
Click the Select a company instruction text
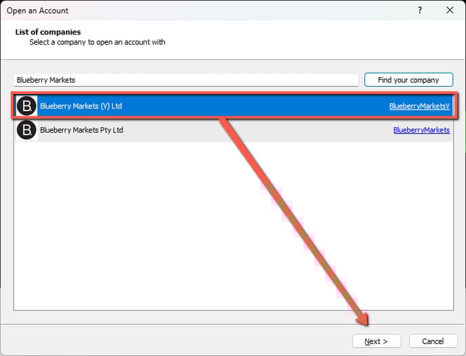tap(97, 42)
